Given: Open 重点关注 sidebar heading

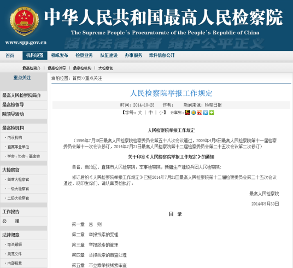Looking at the screenshot, I should 22,78.
